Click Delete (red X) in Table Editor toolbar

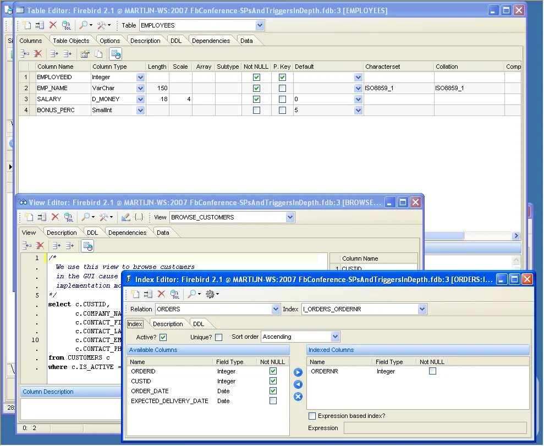click(x=53, y=25)
